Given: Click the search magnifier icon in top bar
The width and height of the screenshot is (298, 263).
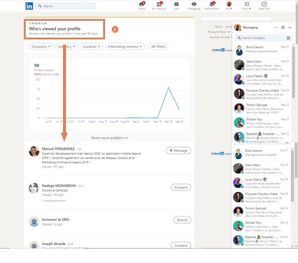Looking at the screenshot, I should (40, 6).
